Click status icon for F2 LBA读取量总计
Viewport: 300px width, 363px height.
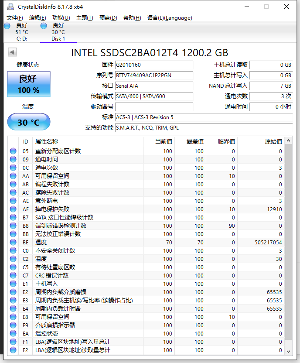13,350
